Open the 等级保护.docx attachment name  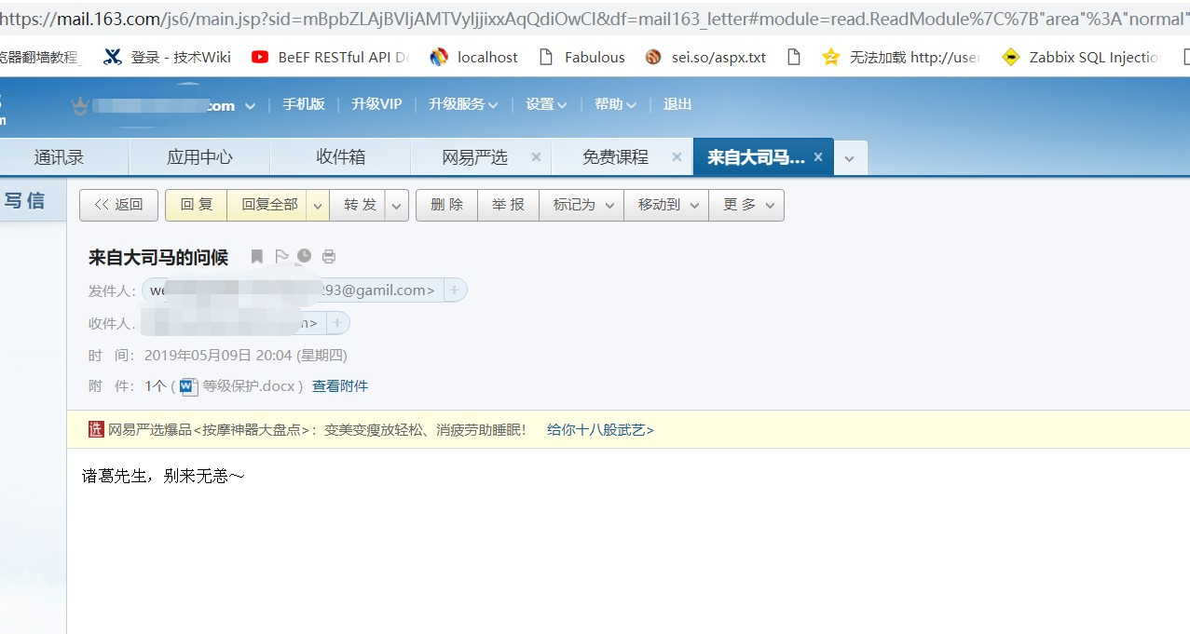(x=249, y=386)
